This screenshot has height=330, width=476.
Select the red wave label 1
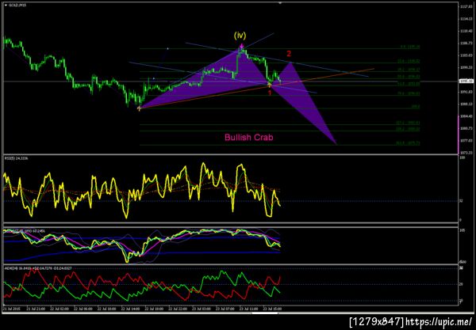tap(270, 93)
